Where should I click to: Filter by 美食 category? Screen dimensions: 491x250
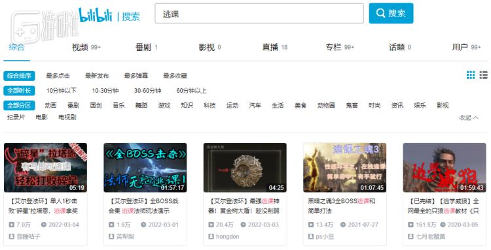click(x=300, y=106)
